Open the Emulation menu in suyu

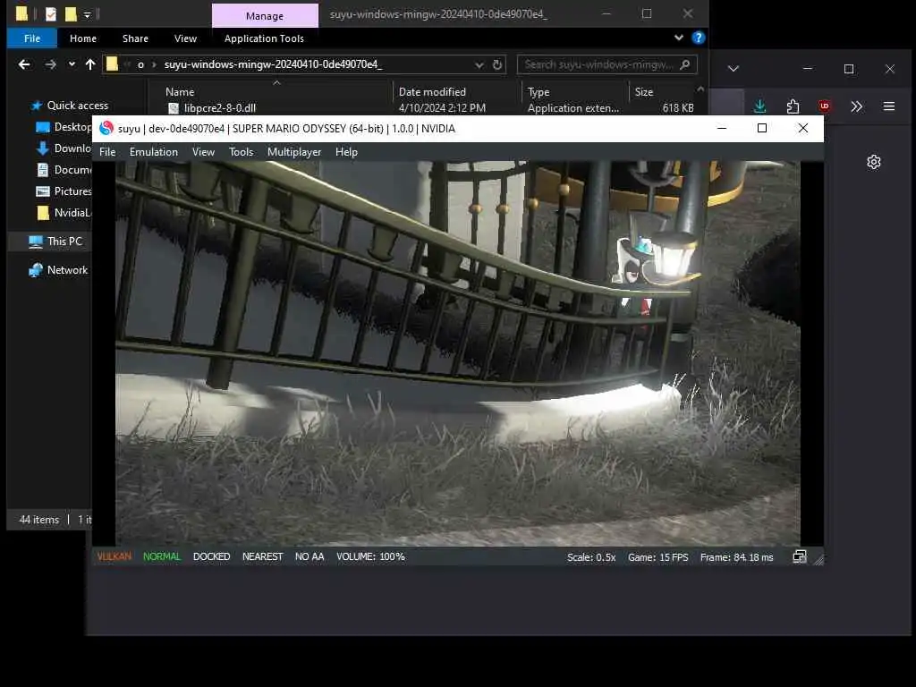coord(154,152)
